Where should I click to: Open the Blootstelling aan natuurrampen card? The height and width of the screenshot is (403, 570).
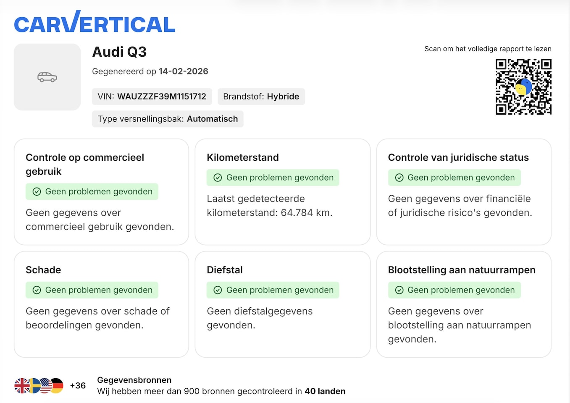[464, 304]
